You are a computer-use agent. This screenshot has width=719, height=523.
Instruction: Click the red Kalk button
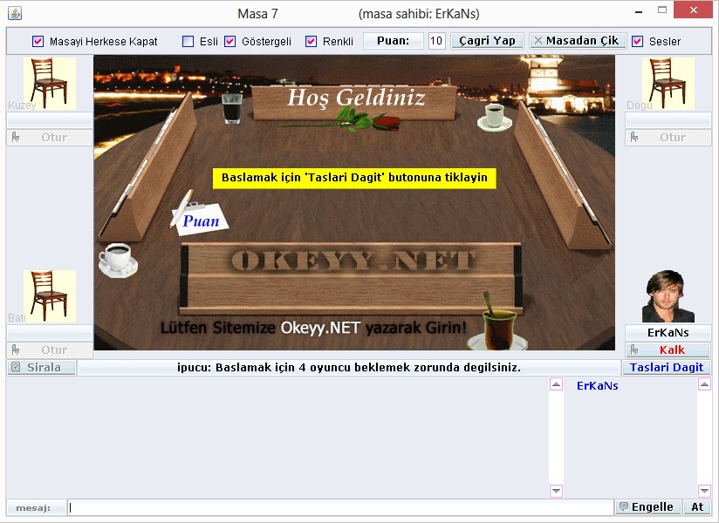click(x=668, y=350)
